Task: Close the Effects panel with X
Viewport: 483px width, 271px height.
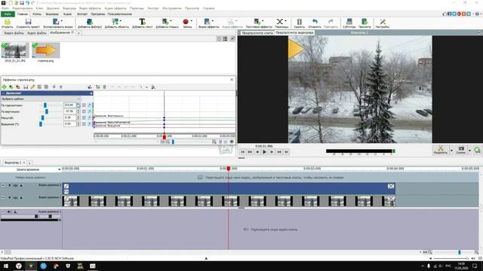Action: point(232,80)
